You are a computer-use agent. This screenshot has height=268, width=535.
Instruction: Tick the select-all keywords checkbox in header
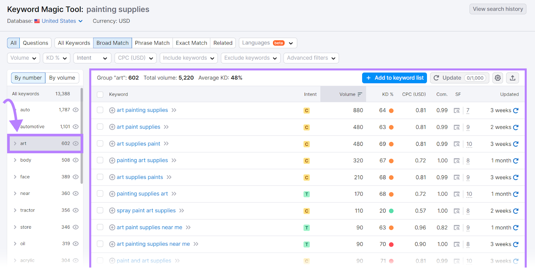(100, 94)
